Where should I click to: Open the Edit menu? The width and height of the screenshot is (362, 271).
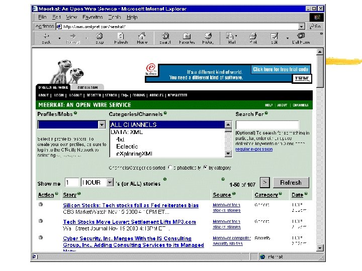pyautogui.click(x=56, y=17)
